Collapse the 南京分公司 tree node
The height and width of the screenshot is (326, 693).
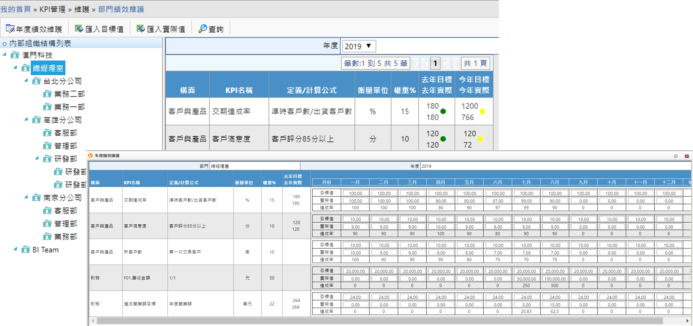[26, 197]
